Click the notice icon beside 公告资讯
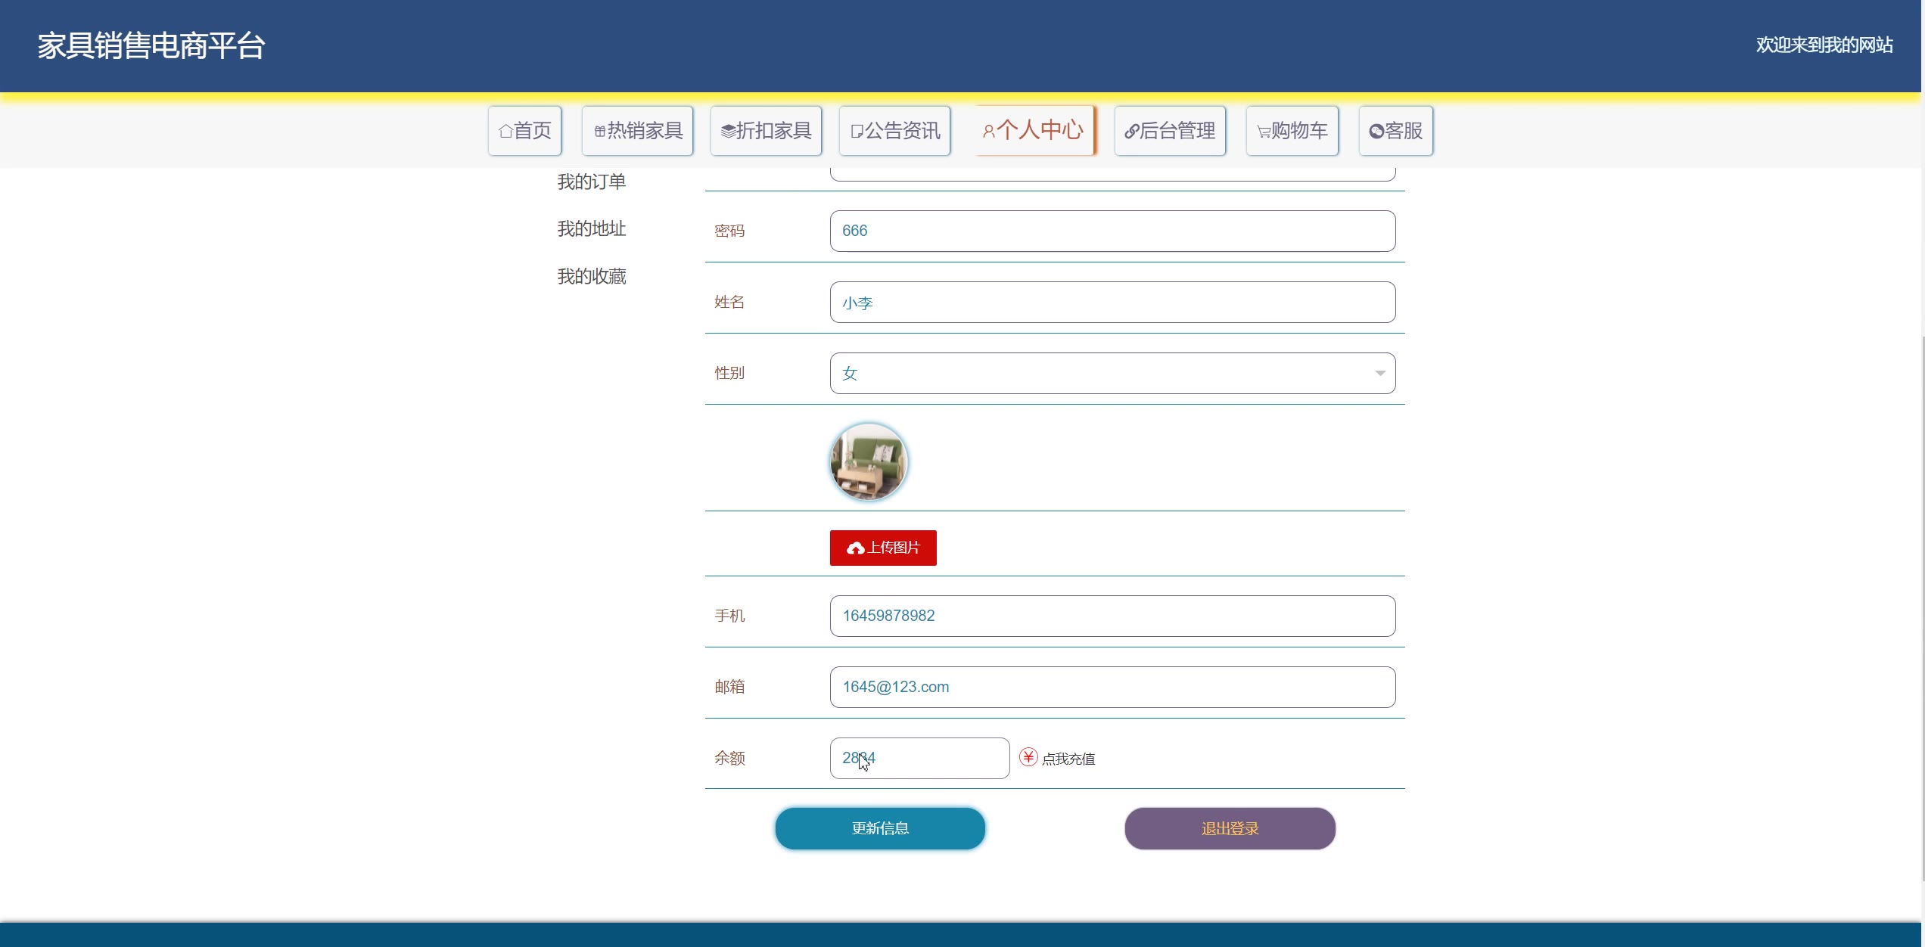 click(x=857, y=132)
